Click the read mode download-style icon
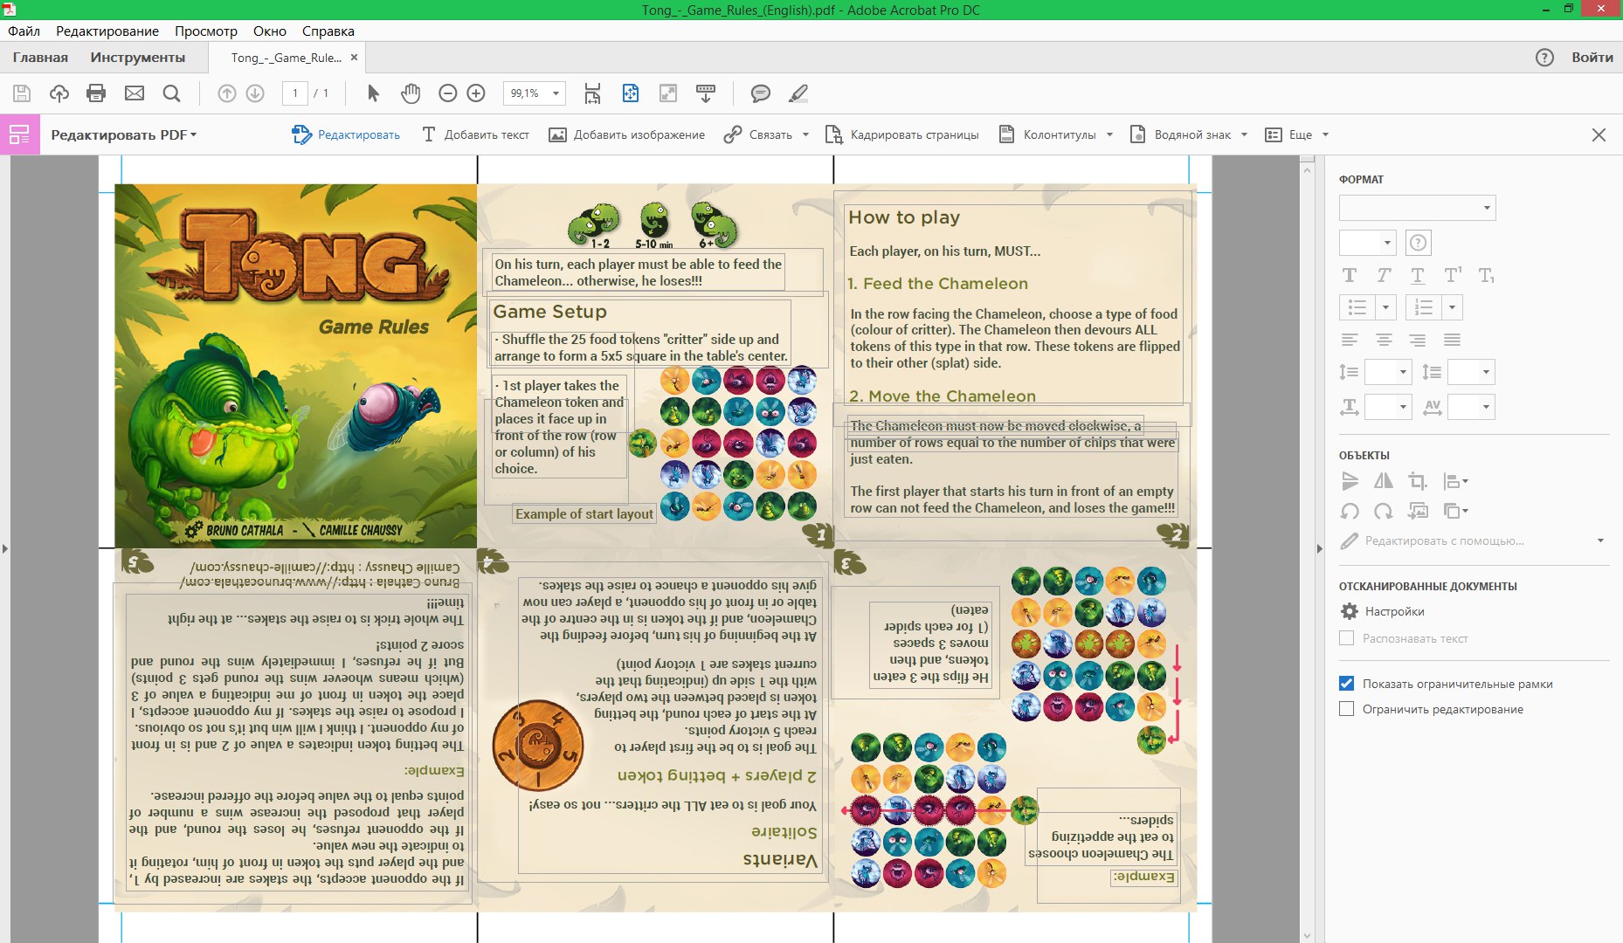The image size is (1623, 943). [x=706, y=93]
